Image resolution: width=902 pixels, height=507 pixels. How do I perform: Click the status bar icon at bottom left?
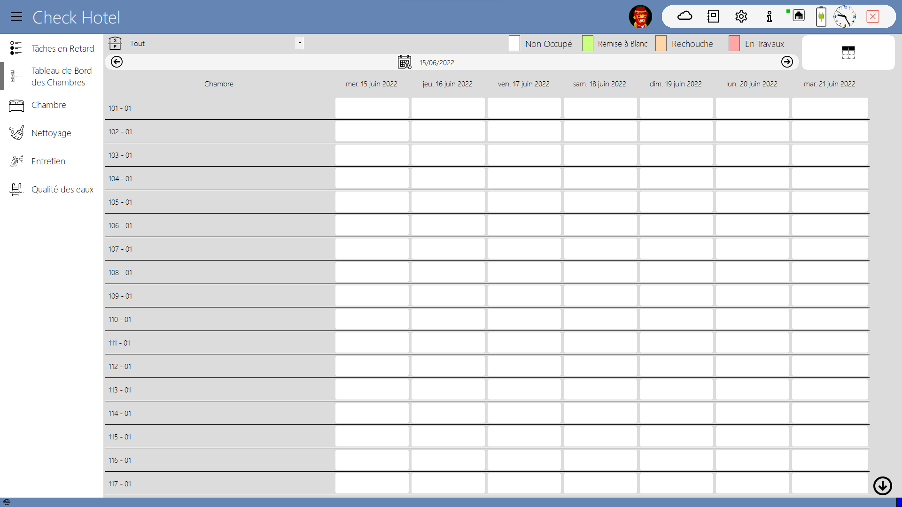point(7,502)
